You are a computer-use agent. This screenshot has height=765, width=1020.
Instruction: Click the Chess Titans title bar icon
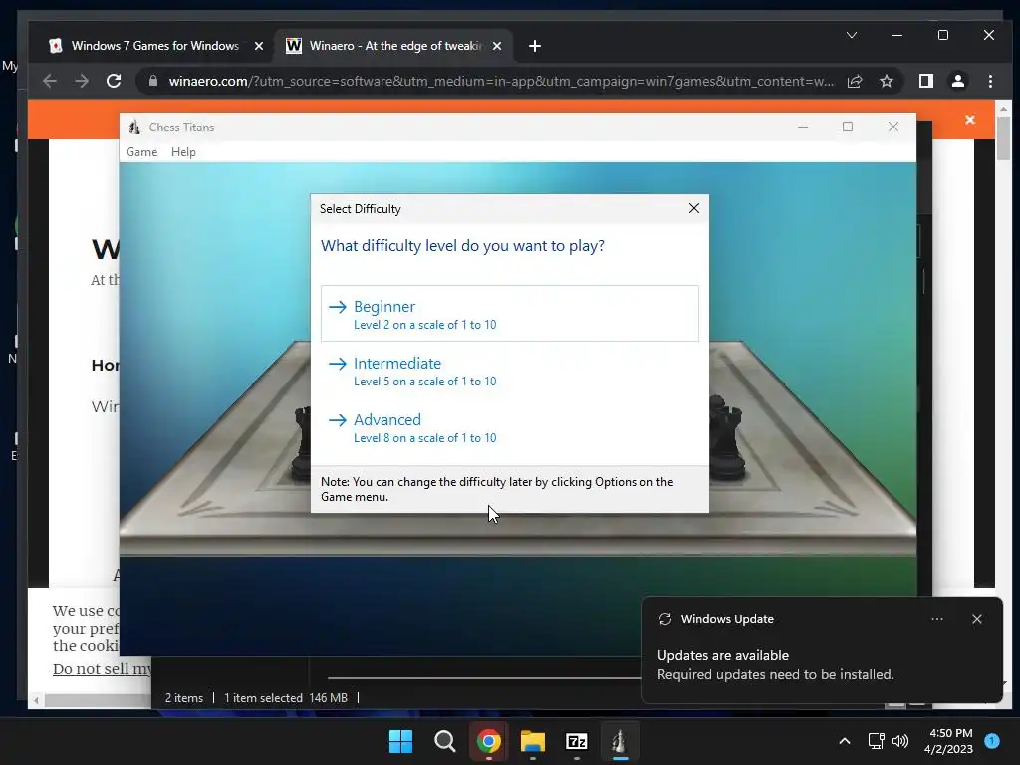point(134,127)
